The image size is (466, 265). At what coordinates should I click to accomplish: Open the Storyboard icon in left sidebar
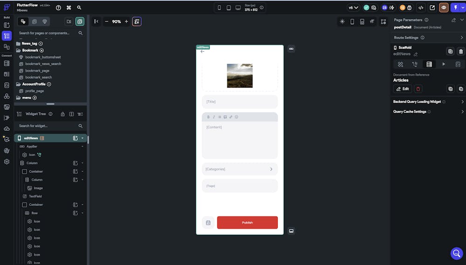[7, 47]
